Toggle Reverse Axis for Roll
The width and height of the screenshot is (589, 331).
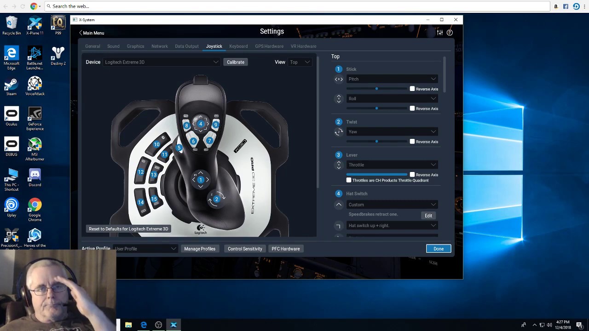coord(412,108)
